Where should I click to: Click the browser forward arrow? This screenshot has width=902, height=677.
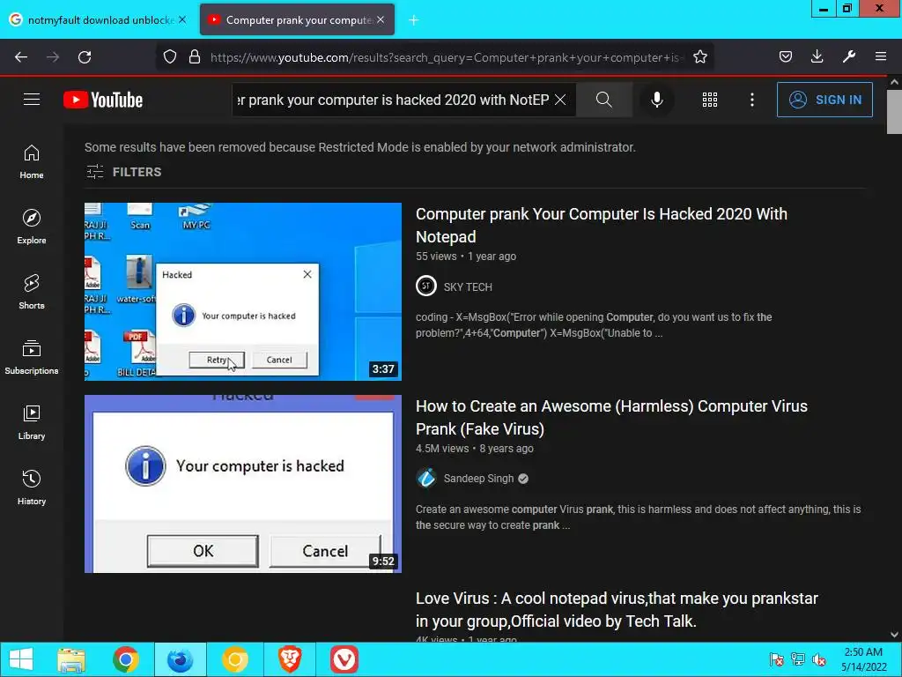53,57
